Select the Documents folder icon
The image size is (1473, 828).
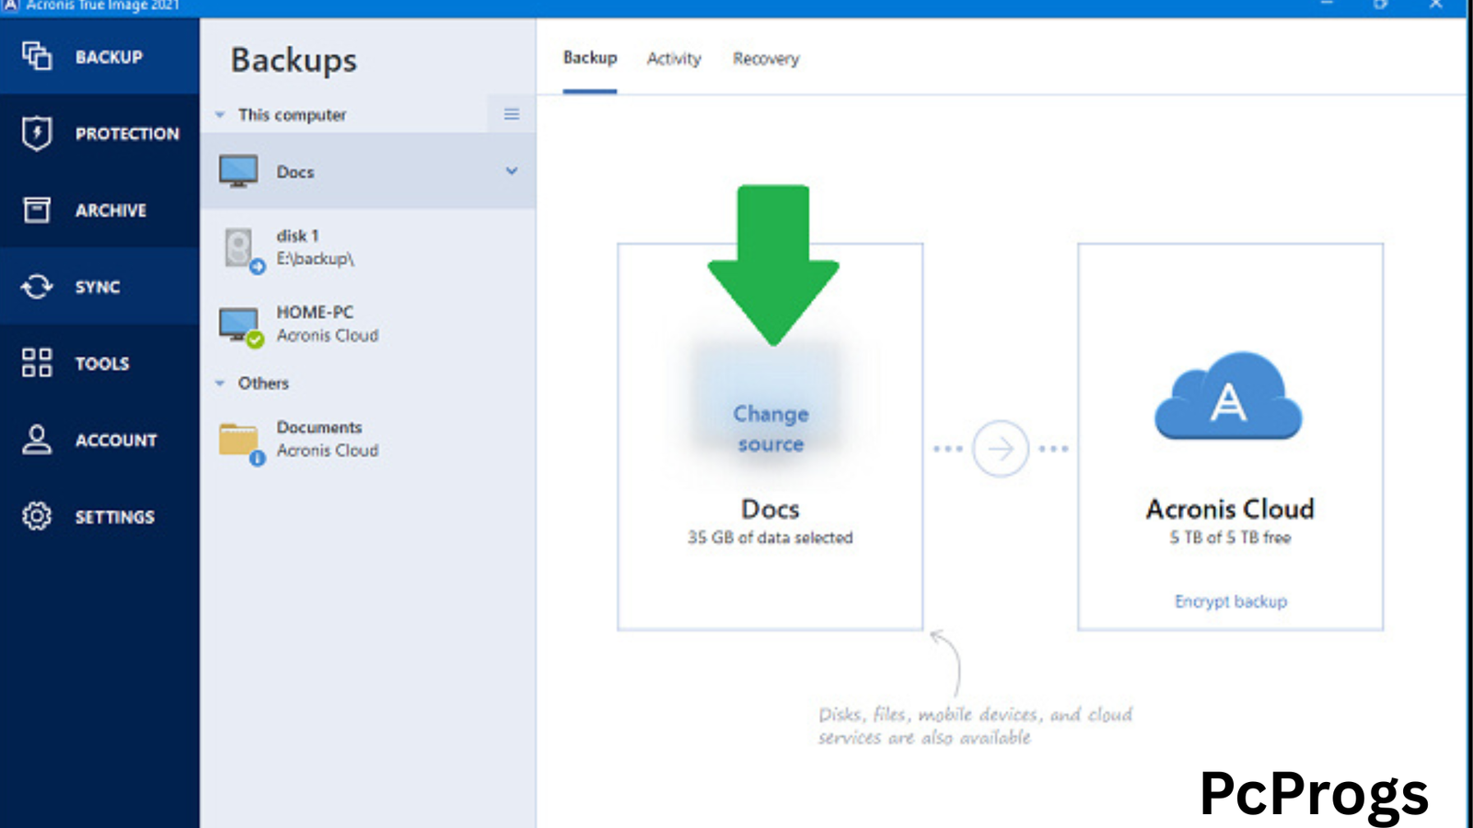(241, 443)
